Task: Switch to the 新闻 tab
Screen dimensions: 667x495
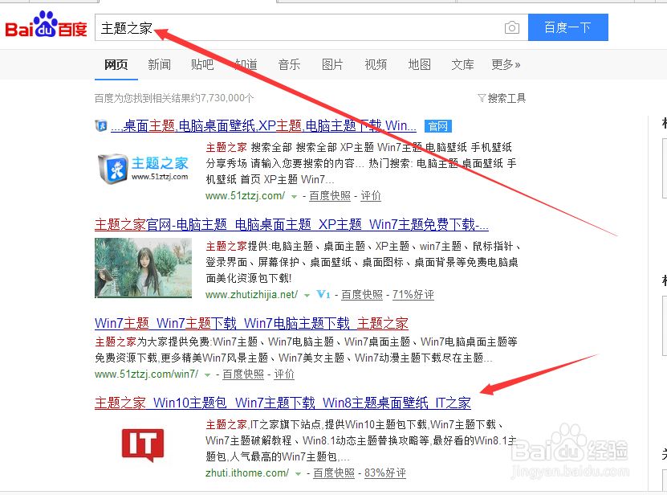Action: (x=160, y=65)
